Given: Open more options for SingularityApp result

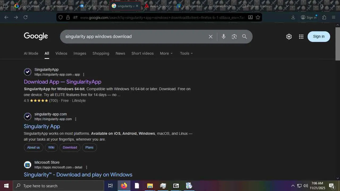Looking at the screenshot, I should pyautogui.click(x=84, y=75).
